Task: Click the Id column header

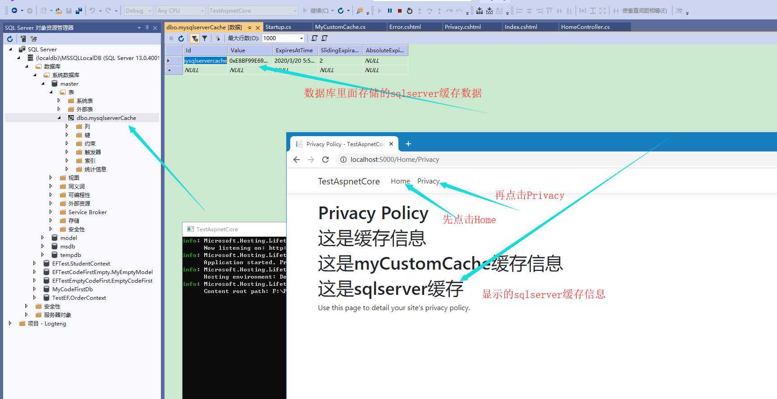Action: (x=205, y=50)
